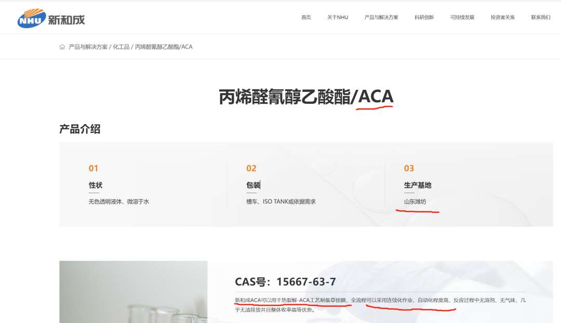Click the 产品介绍 section heading

click(x=80, y=129)
